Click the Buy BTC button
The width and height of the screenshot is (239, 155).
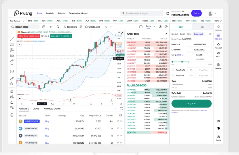(192, 104)
